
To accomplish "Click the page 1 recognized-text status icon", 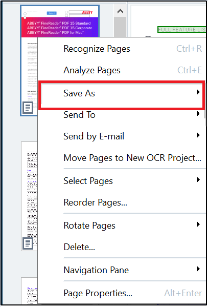I will 28,107.
